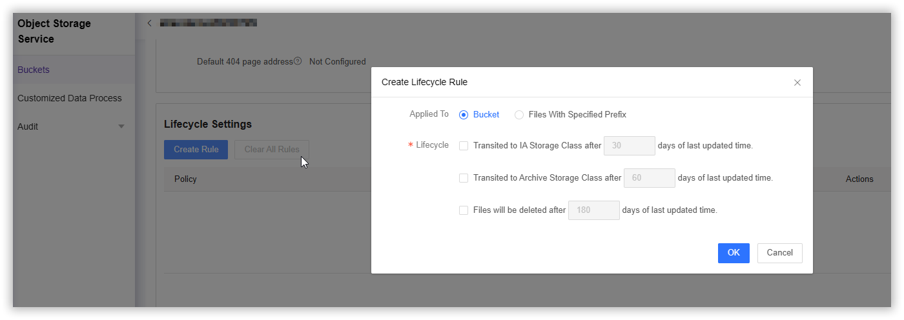904x320 pixels.
Task: Click the Create Rule button
Action: pos(196,150)
